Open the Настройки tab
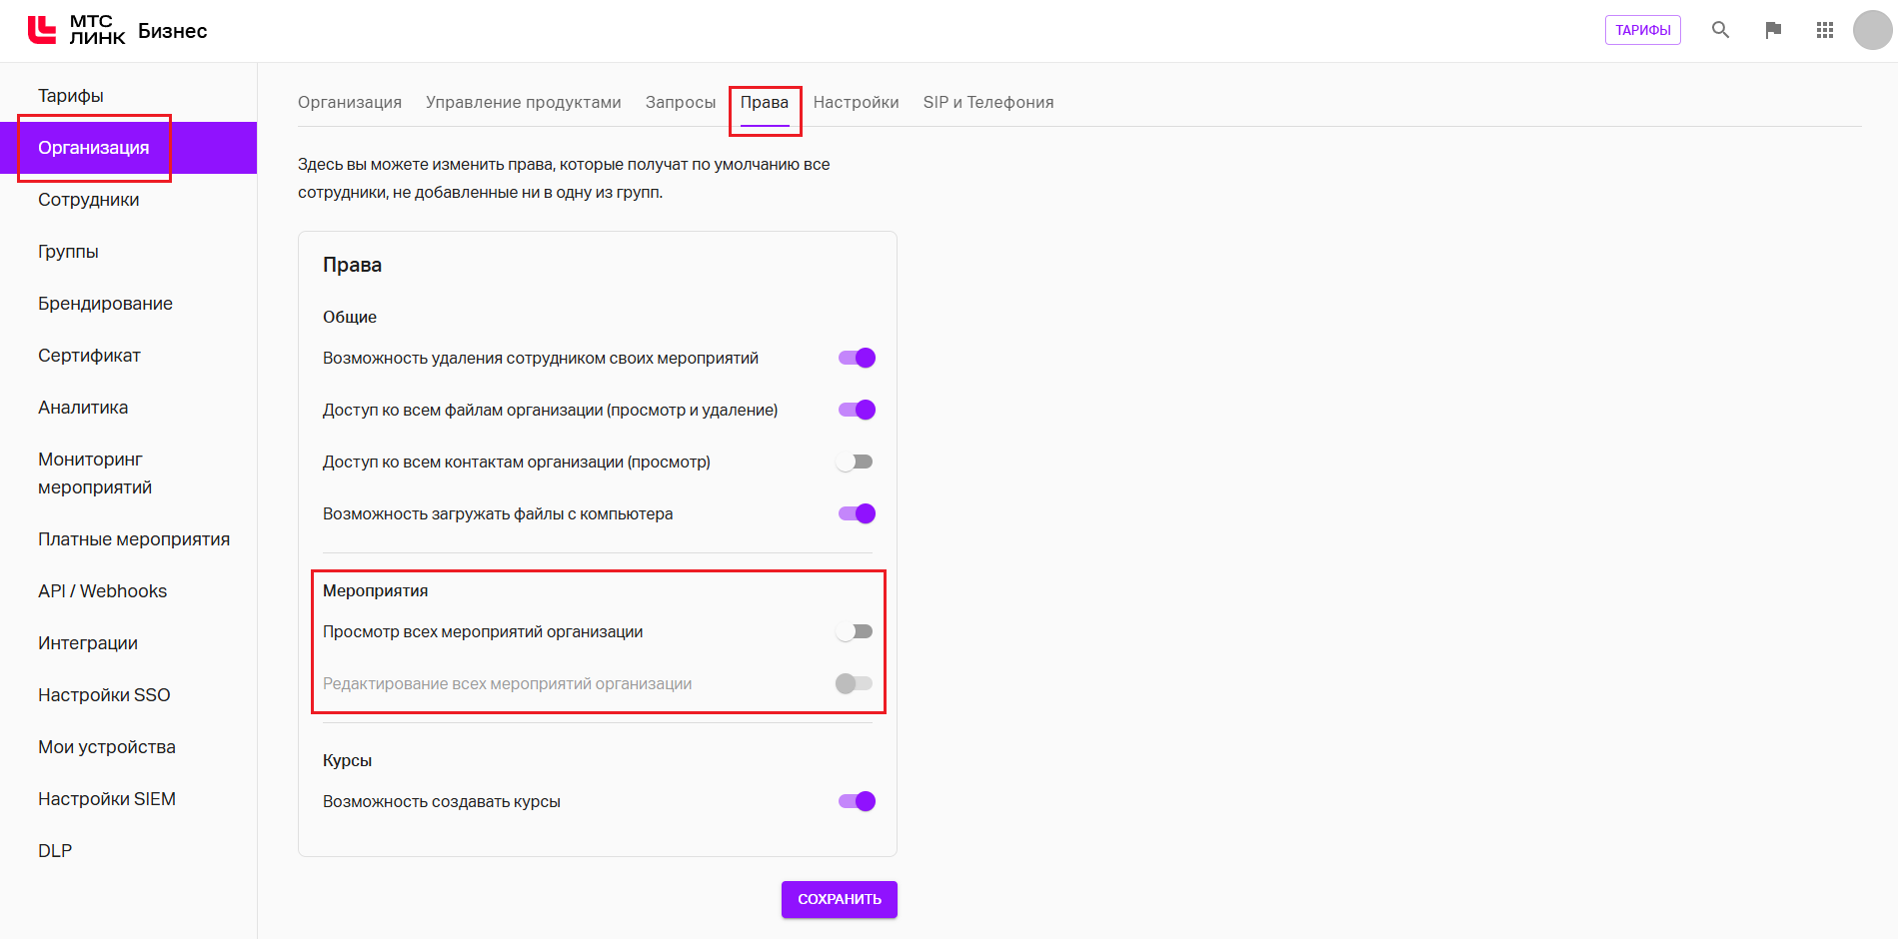The height and width of the screenshot is (939, 1898). [856, 102]
